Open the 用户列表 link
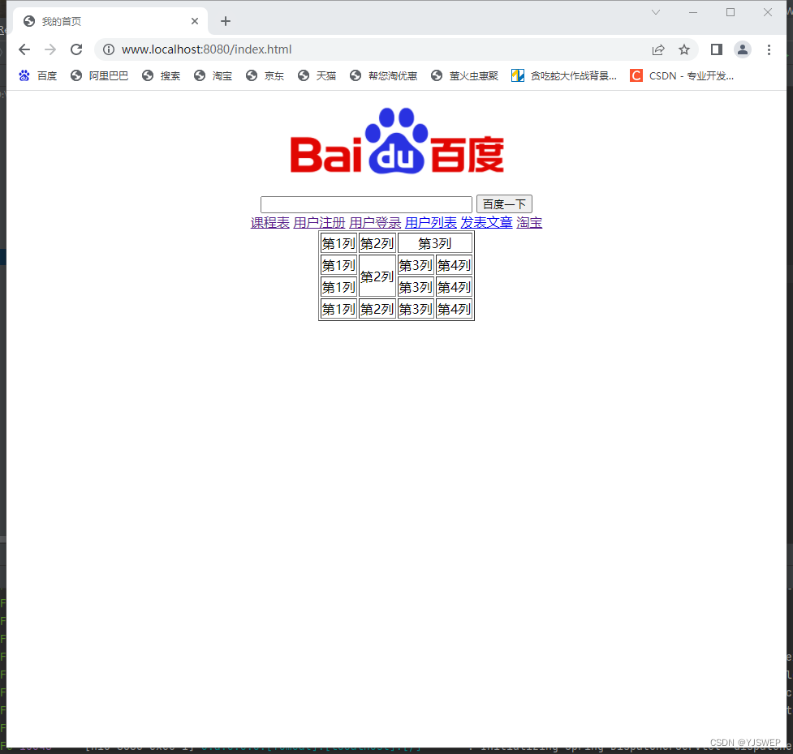793x754 pixels. (x=431, y=223)
